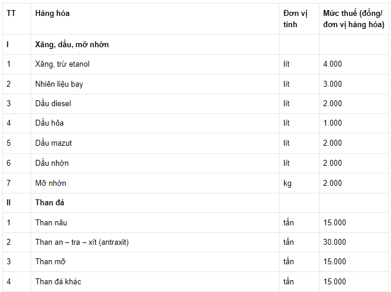Select the "Than đá khác" cell
The height and width of the screenshot is (292, 391).
click(x=58, y=282)
